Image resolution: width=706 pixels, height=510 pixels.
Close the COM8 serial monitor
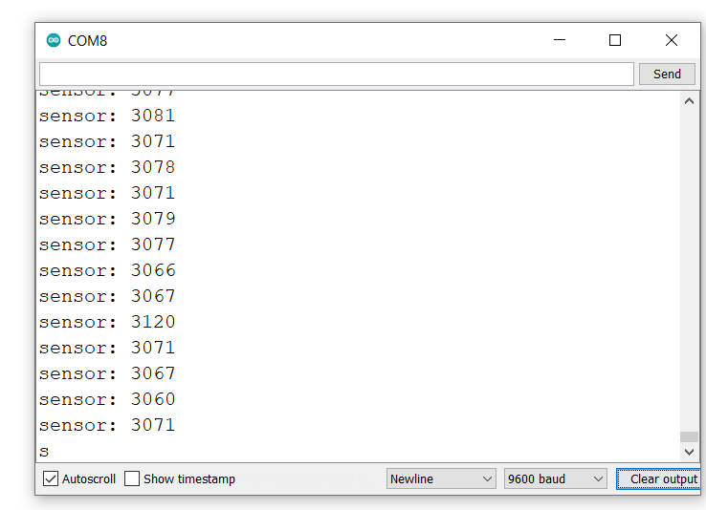672,40
